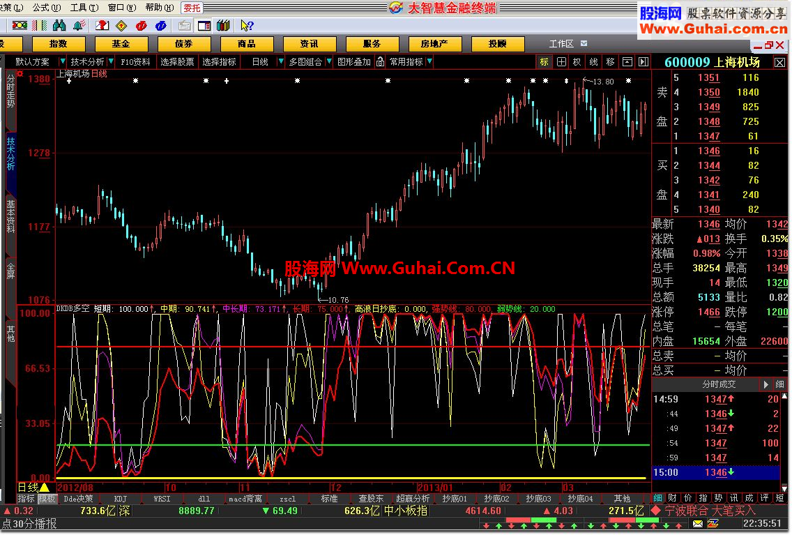This screenshot has height=535, width=792.
Task: Select the WRSI indicator tab
Action: pyautogui.click(x=162, y=499)
